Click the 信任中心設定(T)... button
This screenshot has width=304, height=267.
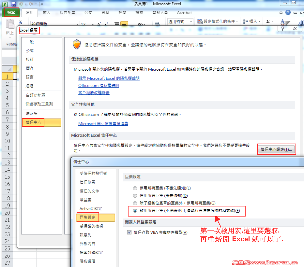276,149
